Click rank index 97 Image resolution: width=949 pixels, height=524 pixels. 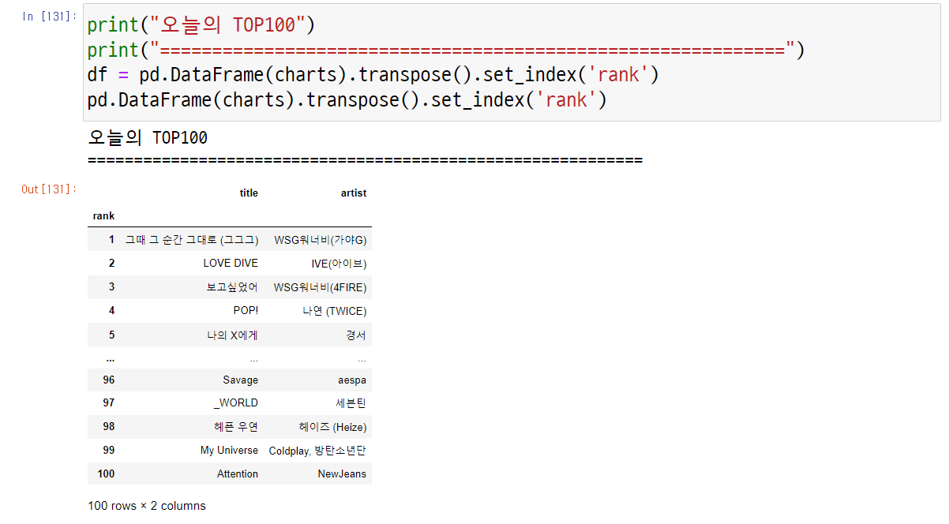pos(109,402)
